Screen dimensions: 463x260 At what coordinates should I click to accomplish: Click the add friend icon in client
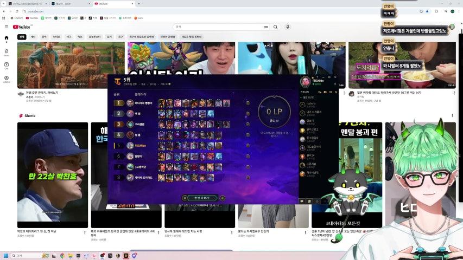coord(320,92)
